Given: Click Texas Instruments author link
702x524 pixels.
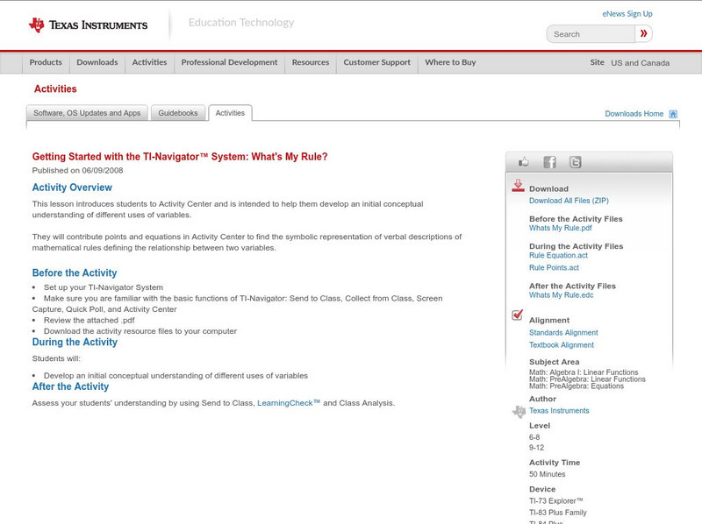Looking at the screenshot, I should click(559, 410).
